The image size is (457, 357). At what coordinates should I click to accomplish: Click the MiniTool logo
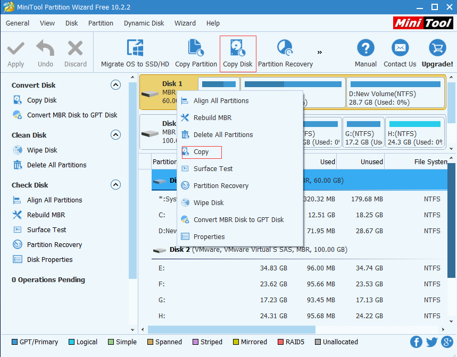[423, 23]
